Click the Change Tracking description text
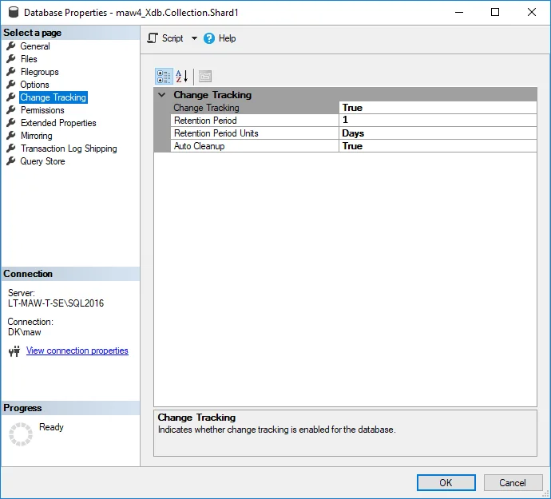Image resolution: width=551 pixels, height=499 pixels. (x=277, y=430)
